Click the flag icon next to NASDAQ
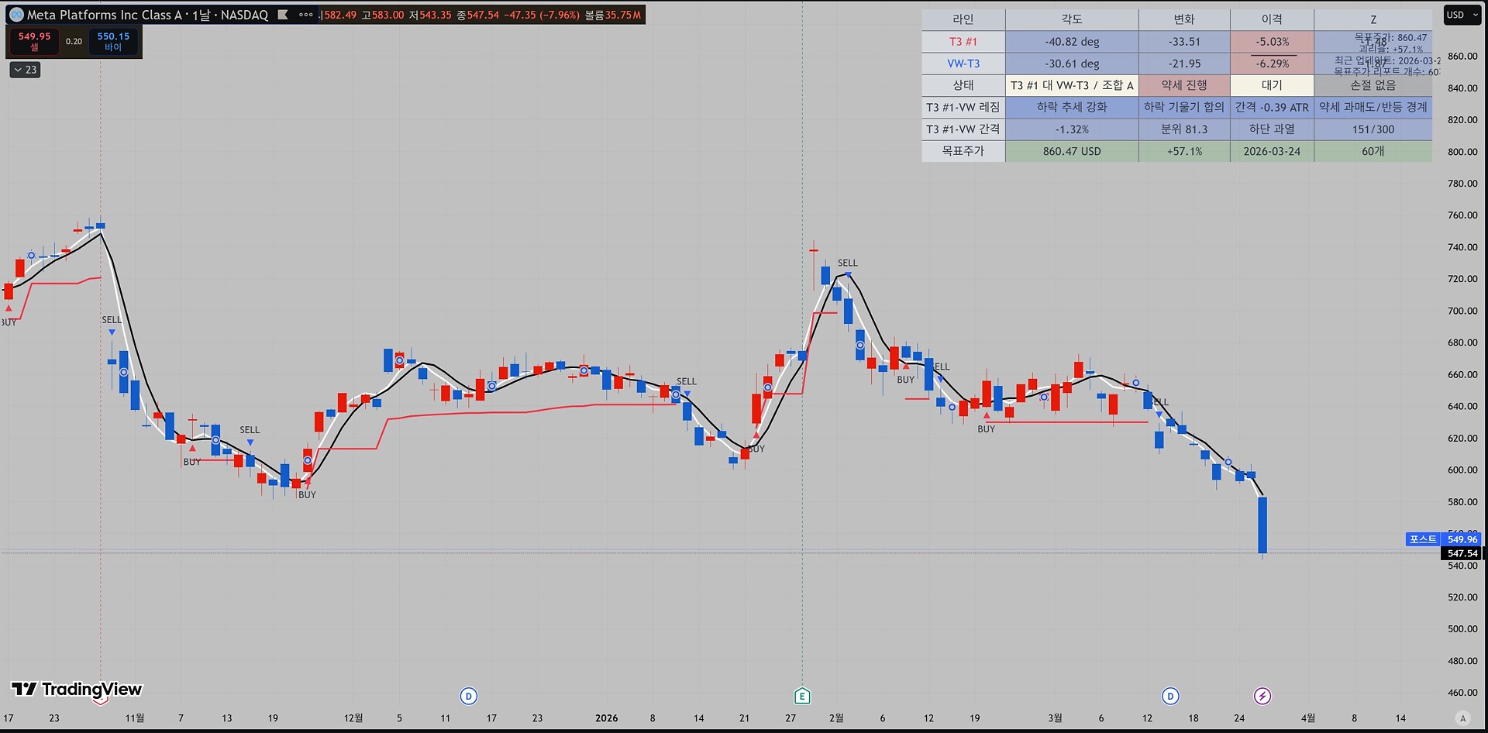 (283, 15)
